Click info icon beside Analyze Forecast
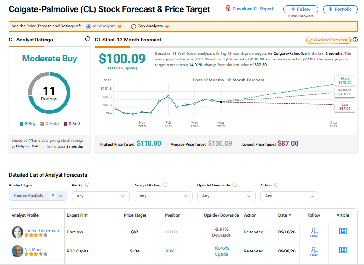This screenshot has height=265, width=364. (355, 40)
